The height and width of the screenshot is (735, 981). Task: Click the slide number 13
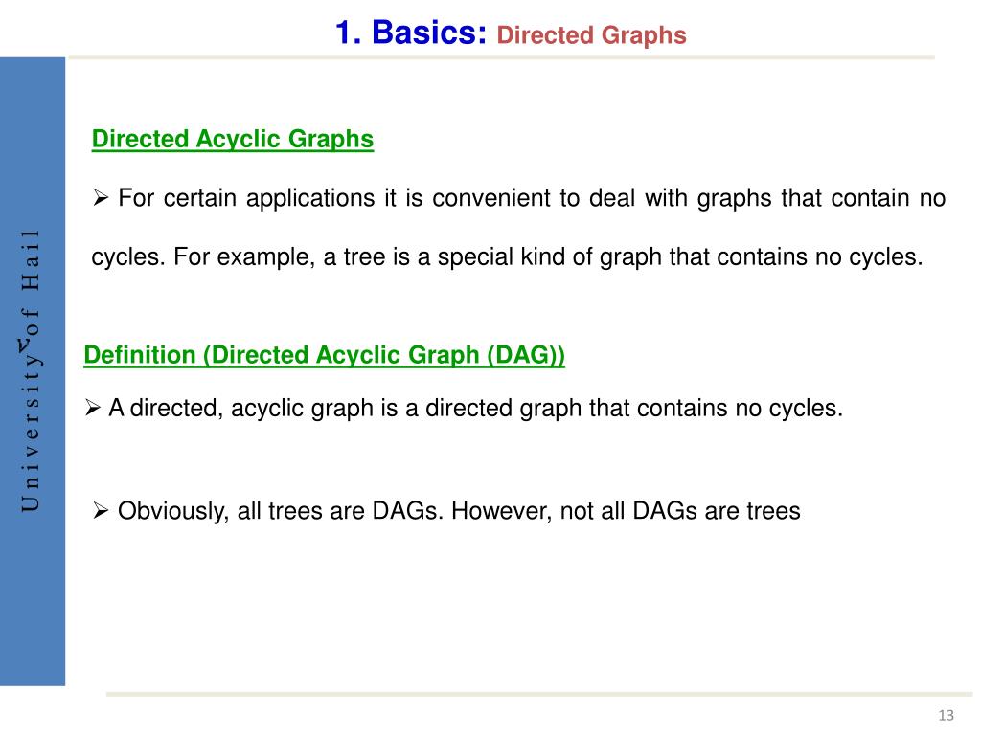coord(946,716)
